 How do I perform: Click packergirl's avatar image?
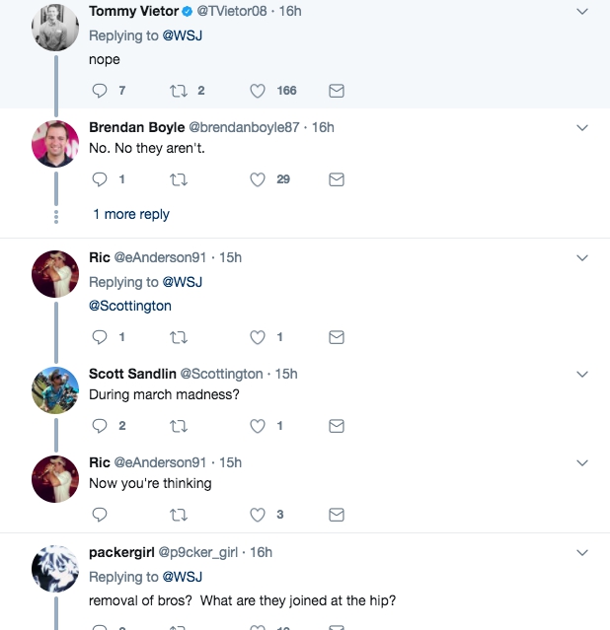tap(55, 569)
